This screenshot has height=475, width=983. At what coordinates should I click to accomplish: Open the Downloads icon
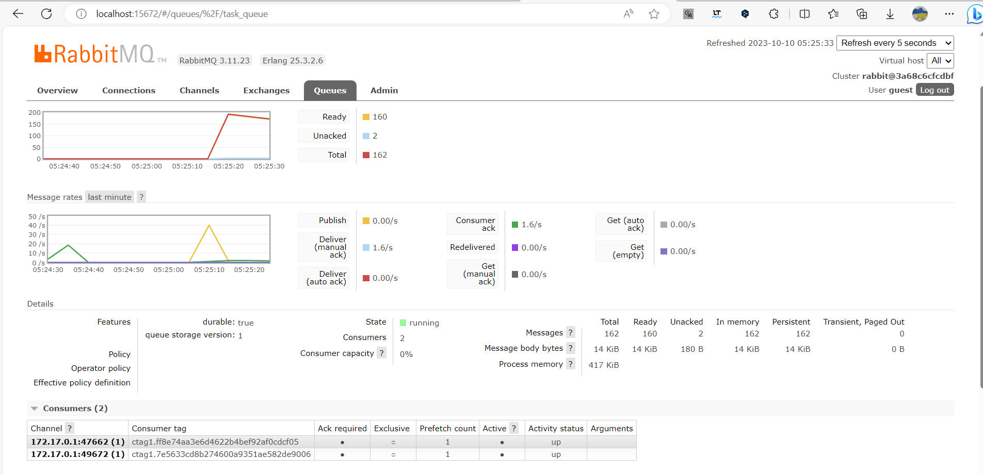[890, 14]
